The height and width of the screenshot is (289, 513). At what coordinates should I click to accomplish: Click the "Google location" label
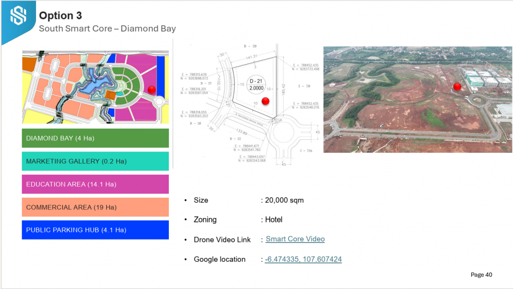click(x=219, y=259)
